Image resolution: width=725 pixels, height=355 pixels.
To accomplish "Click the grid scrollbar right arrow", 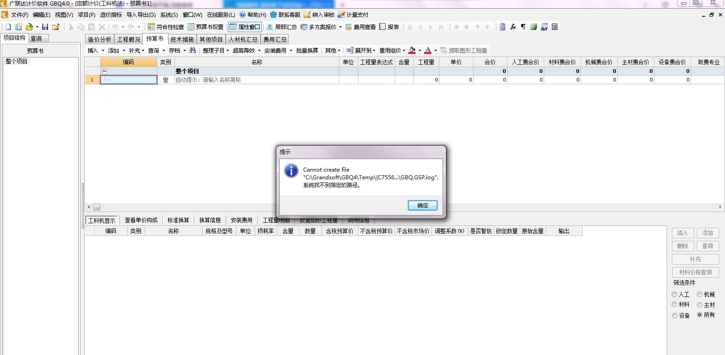I will [x=720, y=207].
